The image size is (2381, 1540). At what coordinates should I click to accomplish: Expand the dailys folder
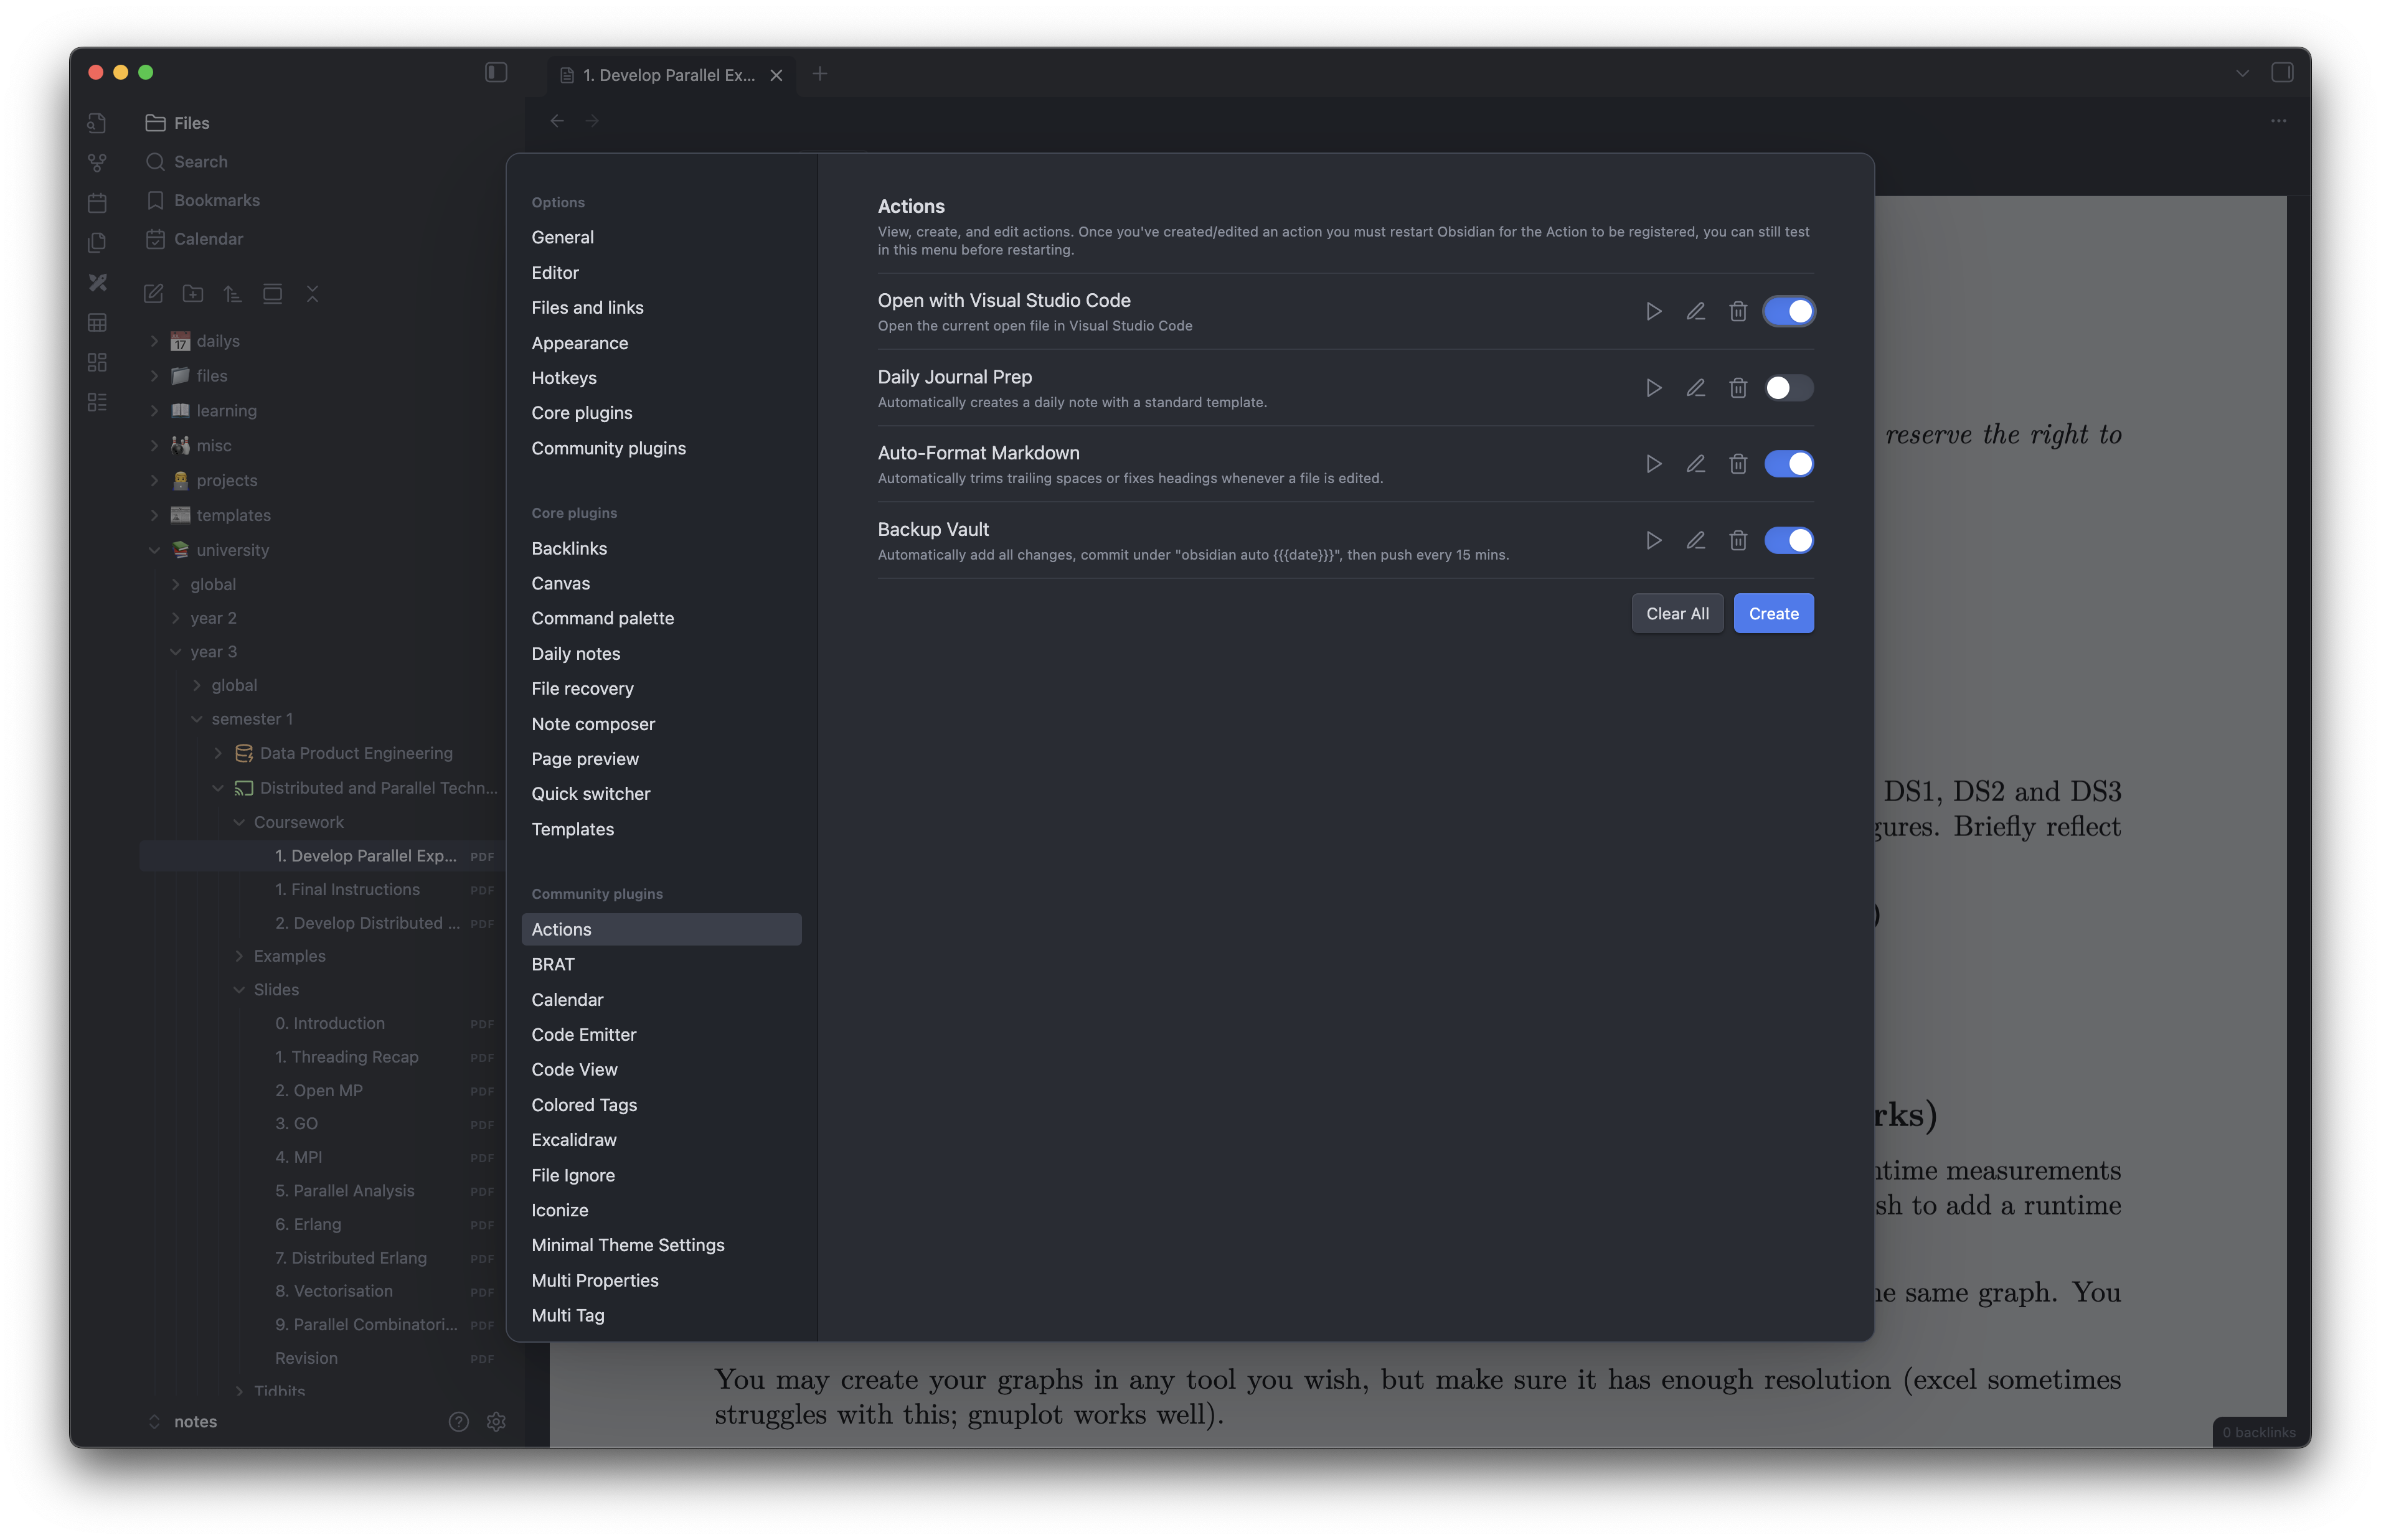tap(155, 341)
